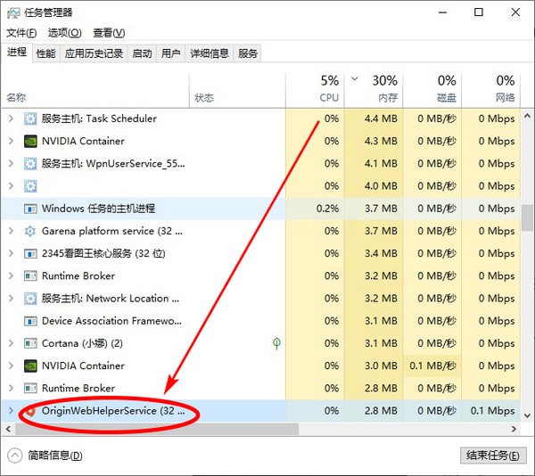The width and height of the screenshot is (535, 476).
Task: Sort by the CPU column header
Action: (x=315, y=89)
